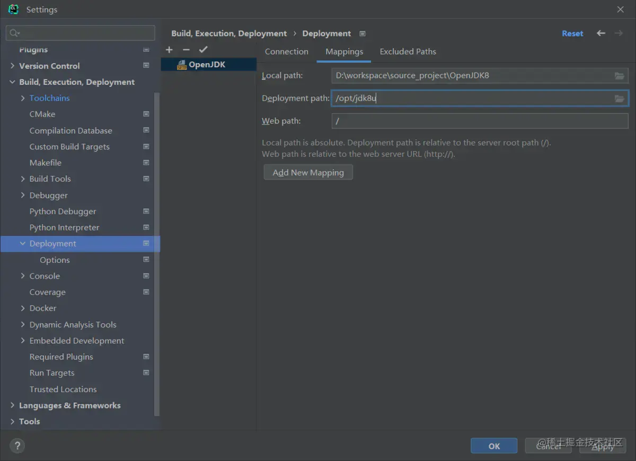The width and height of the screenshot is (636, 461).
Task: Click the help question mark icon
Action: coord(17,446)
